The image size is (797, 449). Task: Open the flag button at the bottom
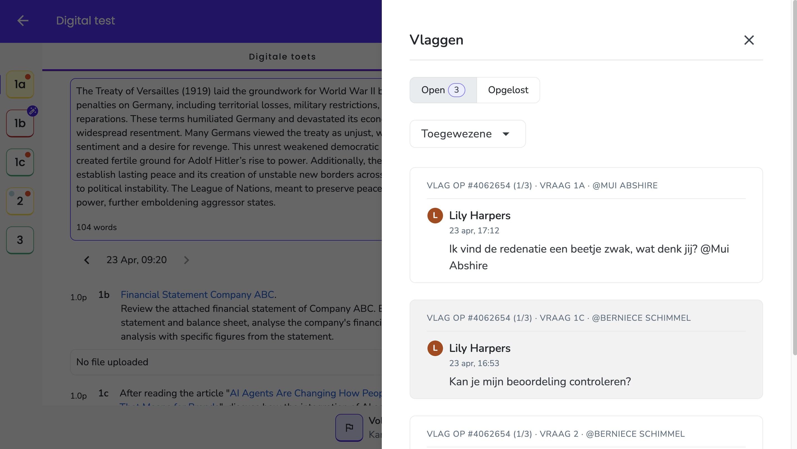[x=349, y=427]
